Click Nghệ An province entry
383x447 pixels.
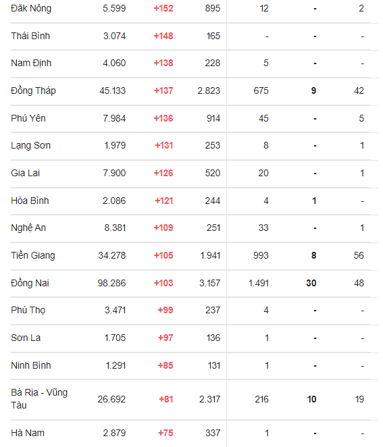pyautogui.click(x=28, y=228)
